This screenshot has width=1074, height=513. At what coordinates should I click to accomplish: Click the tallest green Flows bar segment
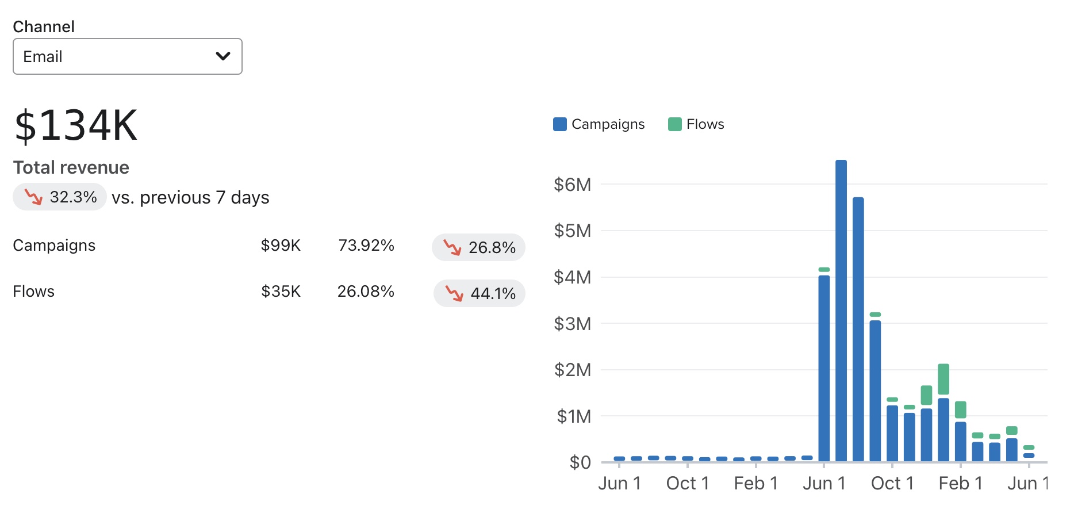point(943,379)
